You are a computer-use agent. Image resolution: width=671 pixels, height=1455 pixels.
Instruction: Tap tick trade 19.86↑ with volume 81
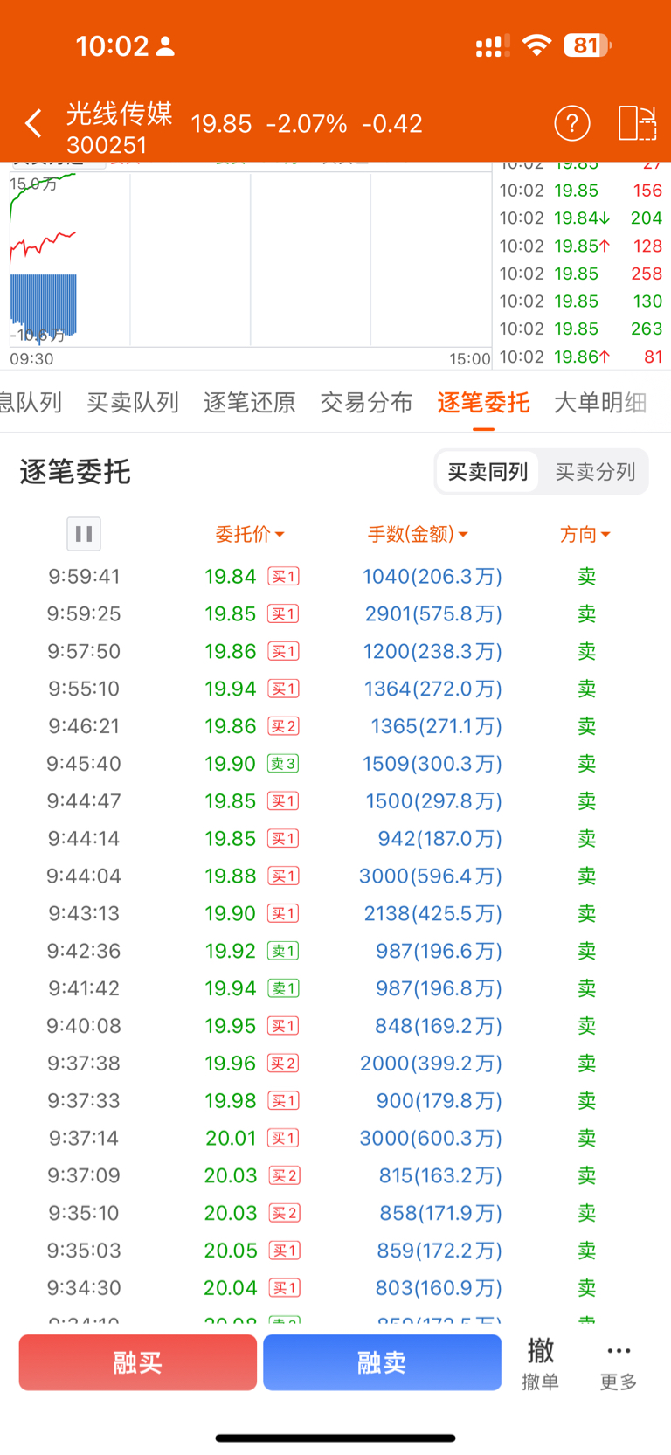tap(581, 357)
